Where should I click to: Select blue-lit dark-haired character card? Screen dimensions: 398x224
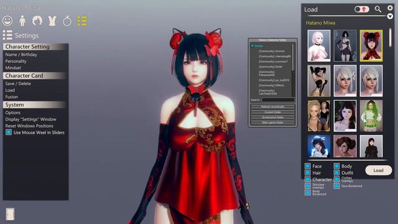pos(319,146)
